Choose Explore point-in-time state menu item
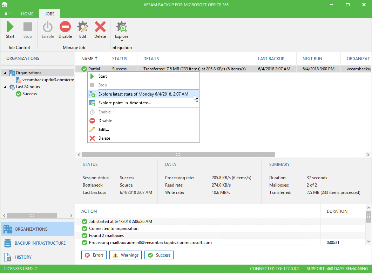 [x=143, y=103]
